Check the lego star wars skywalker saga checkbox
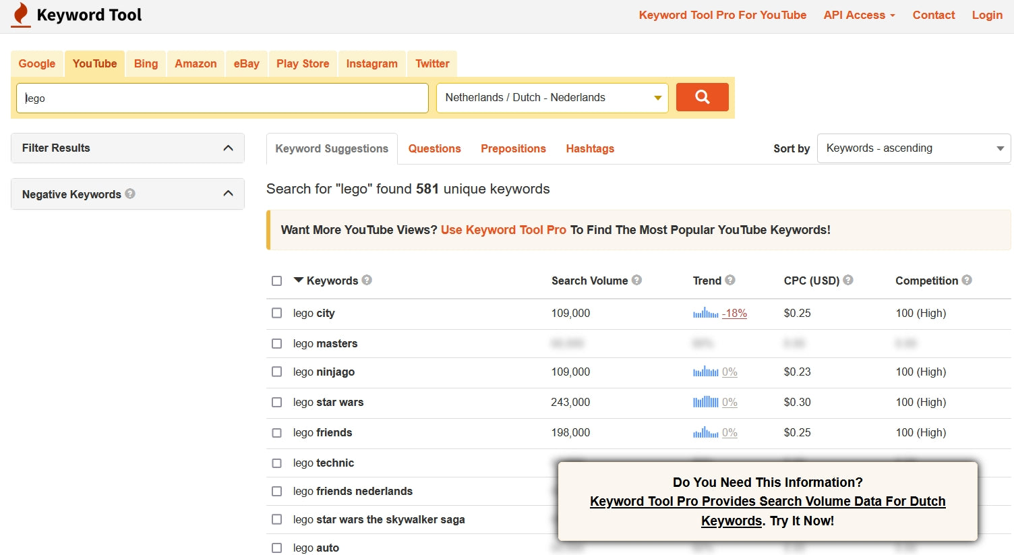1014x555 pixels. (276, 519)
